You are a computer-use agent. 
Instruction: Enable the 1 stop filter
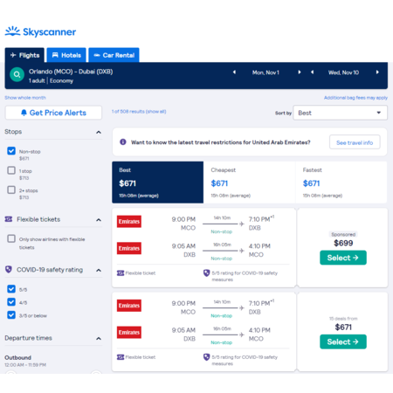coord(11,170)
